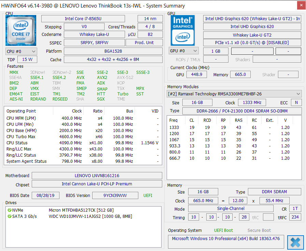Select the CPU Turbo Max row
This screenshot has height=251, width=306.
[x=83, y=137]
